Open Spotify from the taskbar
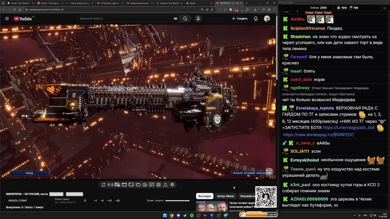The height and width of the screenshot is (219, 390). 192,215
